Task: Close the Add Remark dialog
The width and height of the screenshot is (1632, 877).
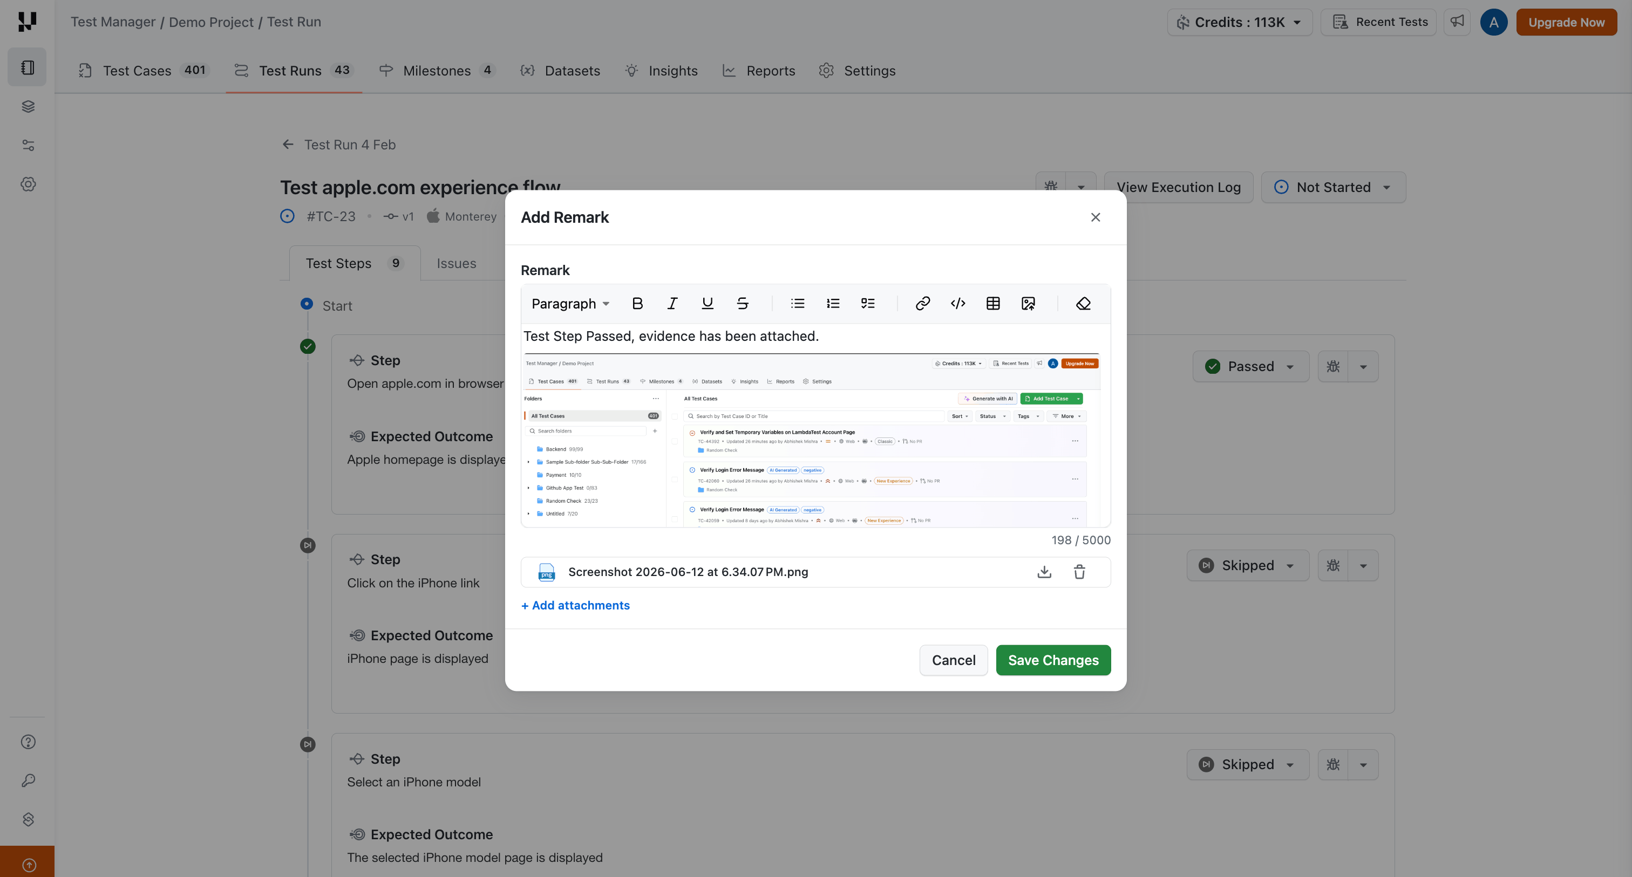Action: coord(1096,217)
